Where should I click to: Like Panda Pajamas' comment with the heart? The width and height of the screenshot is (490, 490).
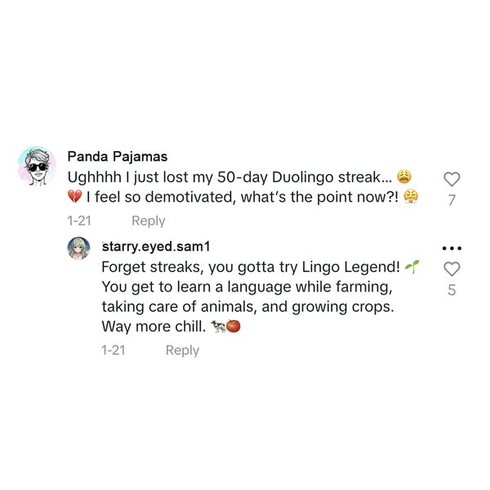(x=451, y=179)
